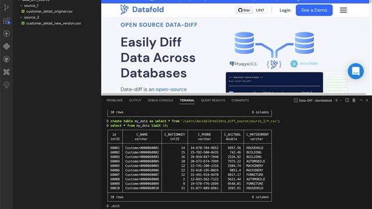Click the CSV icon of customer_detail_original.csv
Screen dimensions: 372x209
23,12
